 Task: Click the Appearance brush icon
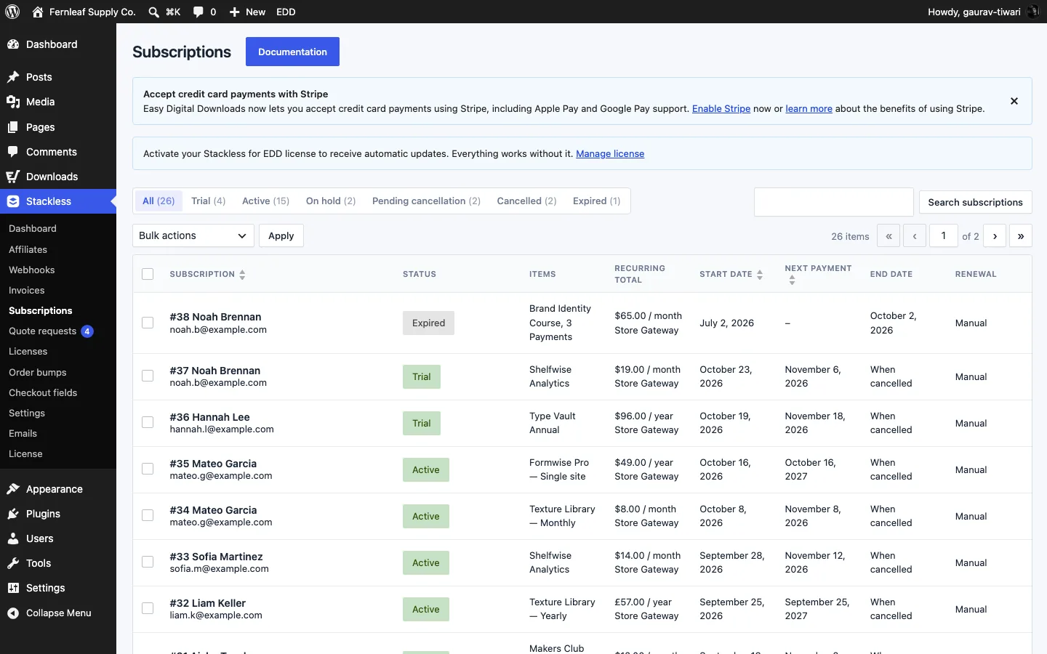(13, 489)
